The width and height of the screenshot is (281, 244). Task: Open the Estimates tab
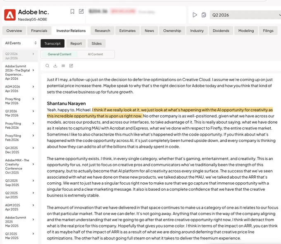[x=127, y=31]
